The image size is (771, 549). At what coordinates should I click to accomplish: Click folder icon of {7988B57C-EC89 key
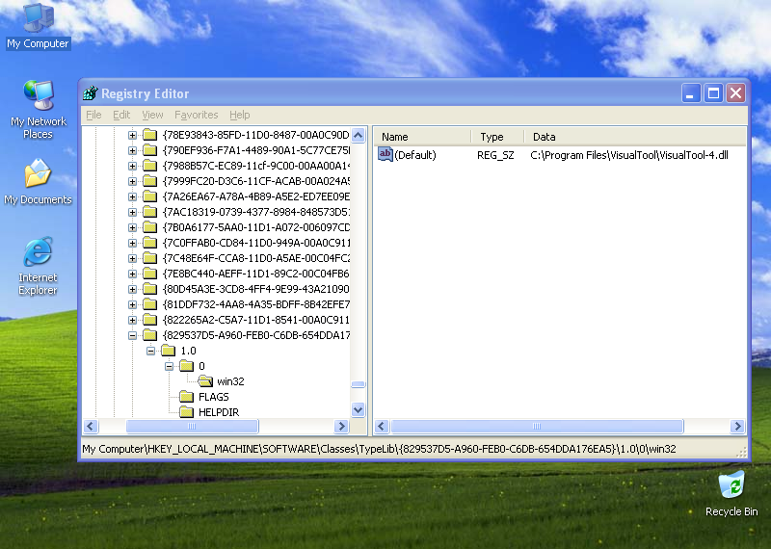(150, 166)
